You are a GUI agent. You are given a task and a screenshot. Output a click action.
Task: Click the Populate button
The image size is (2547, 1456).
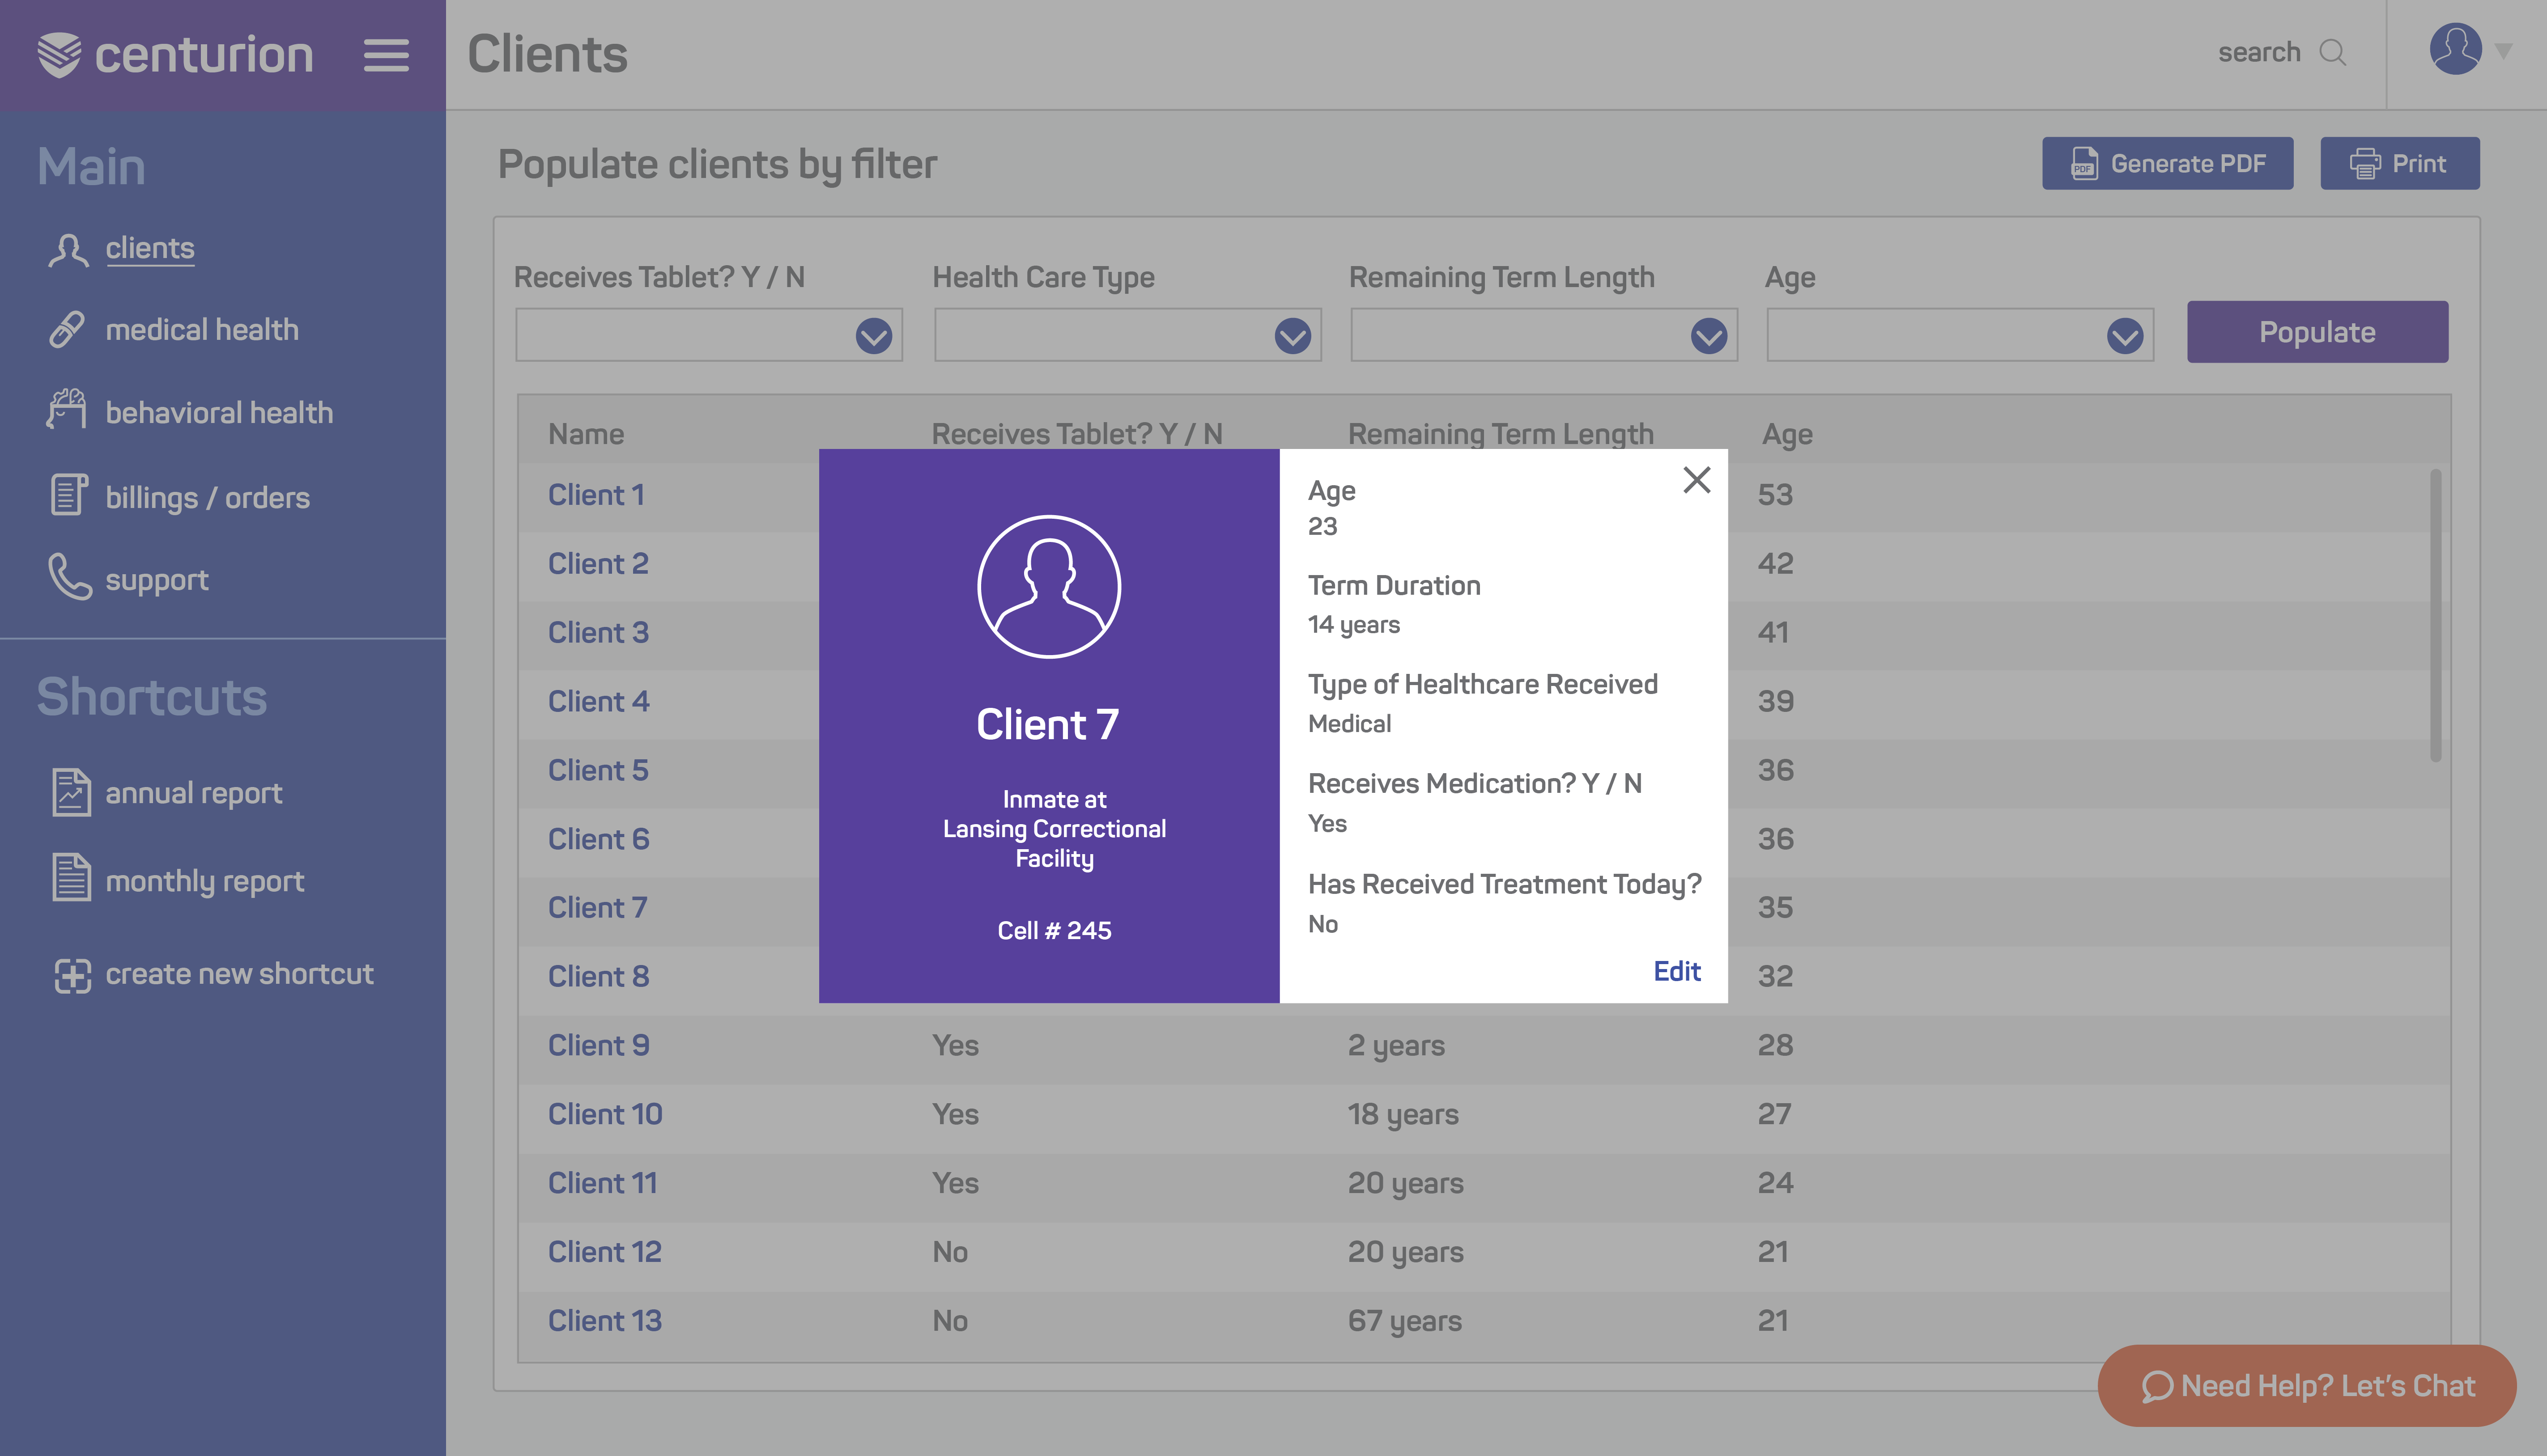pyautogui.click(x=2317, y=332)
